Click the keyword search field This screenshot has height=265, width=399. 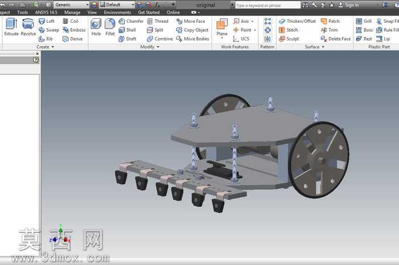tap(267, 5)
